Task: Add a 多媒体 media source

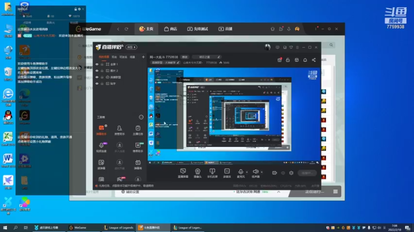Action: pyautogui.click(x=227, y=173)
